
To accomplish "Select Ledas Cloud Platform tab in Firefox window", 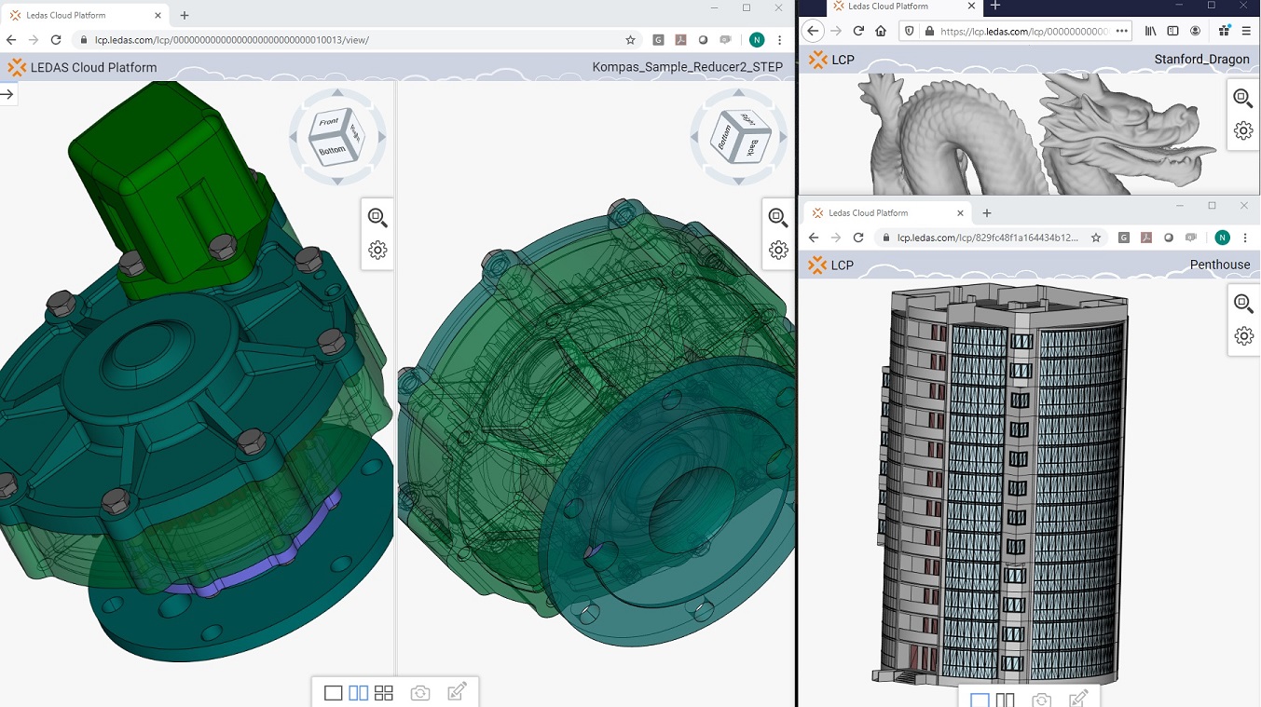I will [x=904, y=7].
